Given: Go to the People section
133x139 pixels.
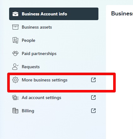Looking at the screenshot, I should [x=28, y=40].
